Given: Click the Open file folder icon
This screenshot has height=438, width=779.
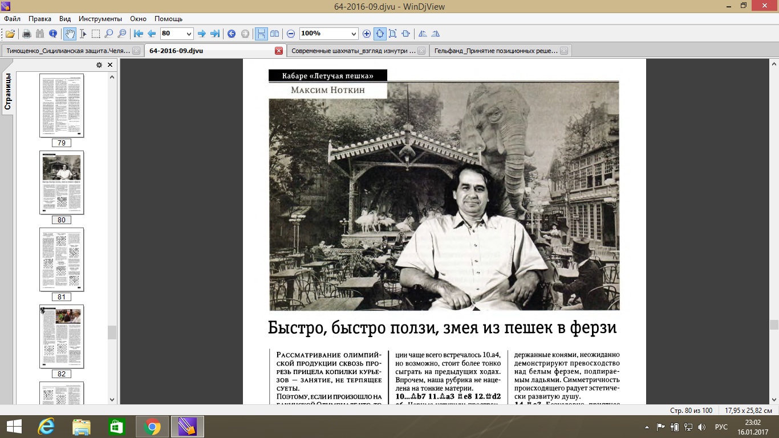Looking at the screenshot, I should tap(10, 34).
